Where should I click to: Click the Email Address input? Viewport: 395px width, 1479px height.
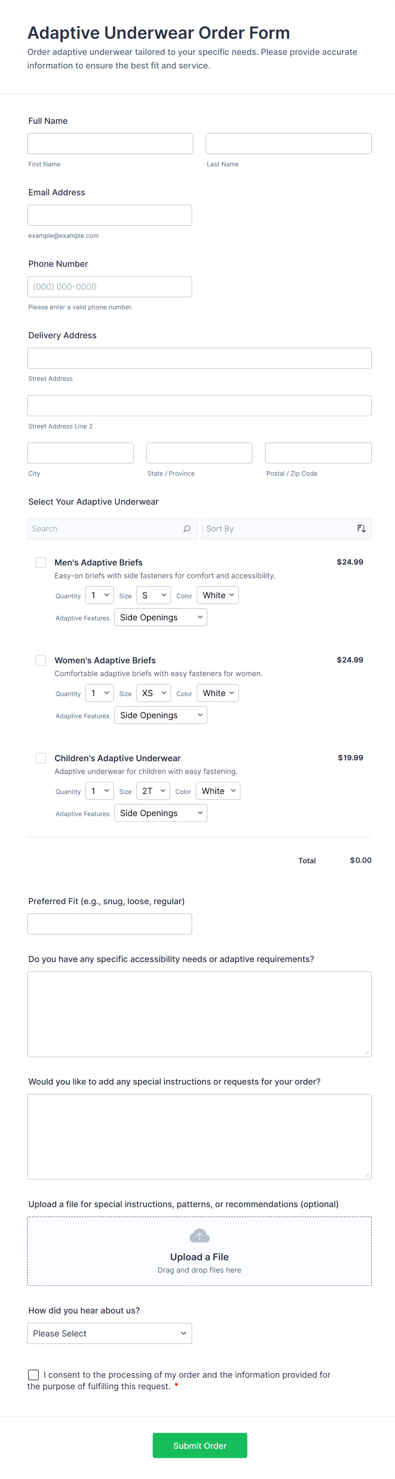point(110,215)
